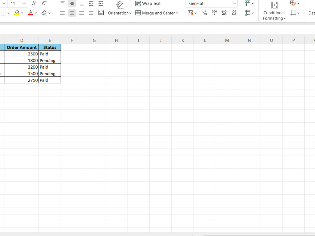Click the borders icon

tap(3, 13)
